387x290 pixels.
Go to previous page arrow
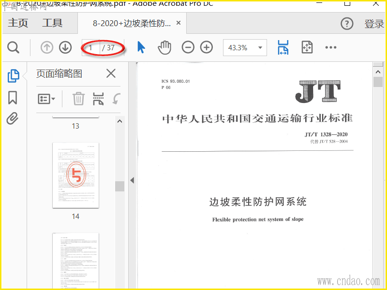(47, 47)
